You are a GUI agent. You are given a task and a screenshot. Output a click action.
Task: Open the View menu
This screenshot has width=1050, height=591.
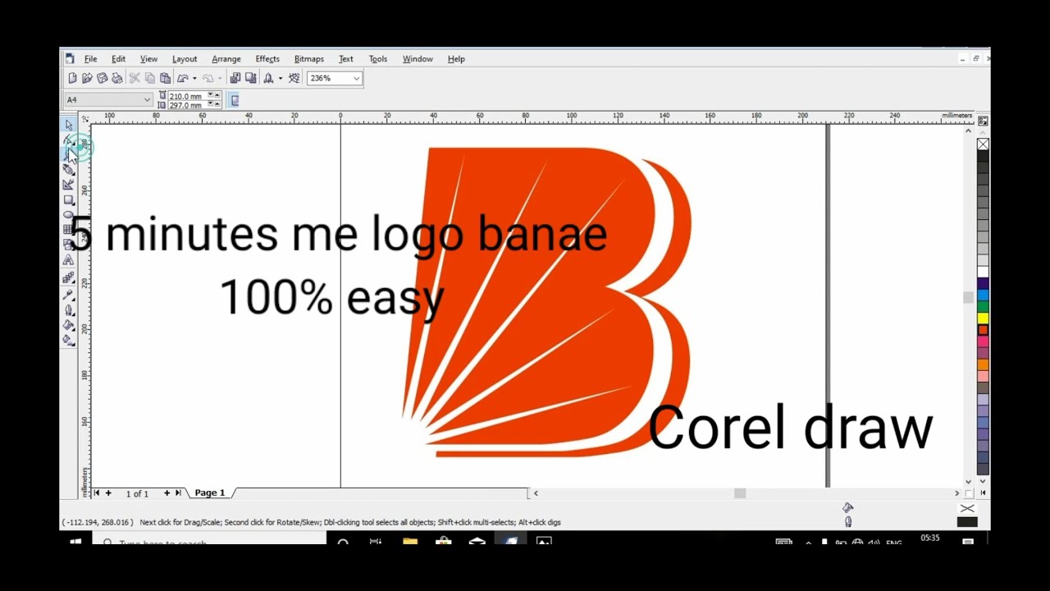148,59
